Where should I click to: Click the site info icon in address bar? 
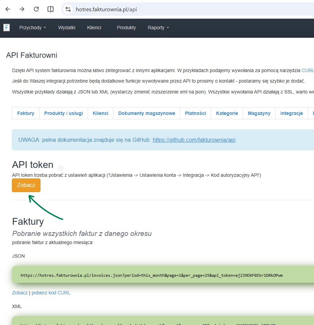coord(68,9)
